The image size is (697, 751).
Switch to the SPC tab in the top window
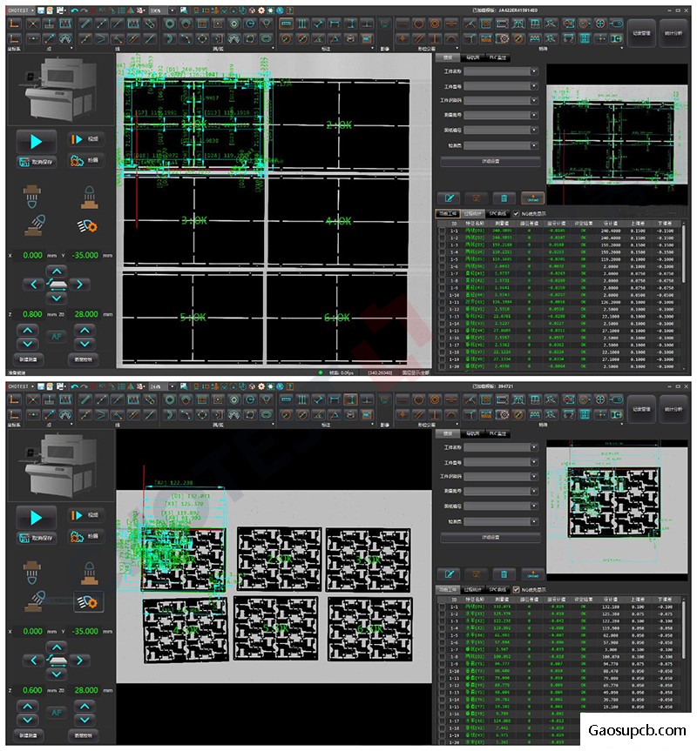(x=497, y=213)
